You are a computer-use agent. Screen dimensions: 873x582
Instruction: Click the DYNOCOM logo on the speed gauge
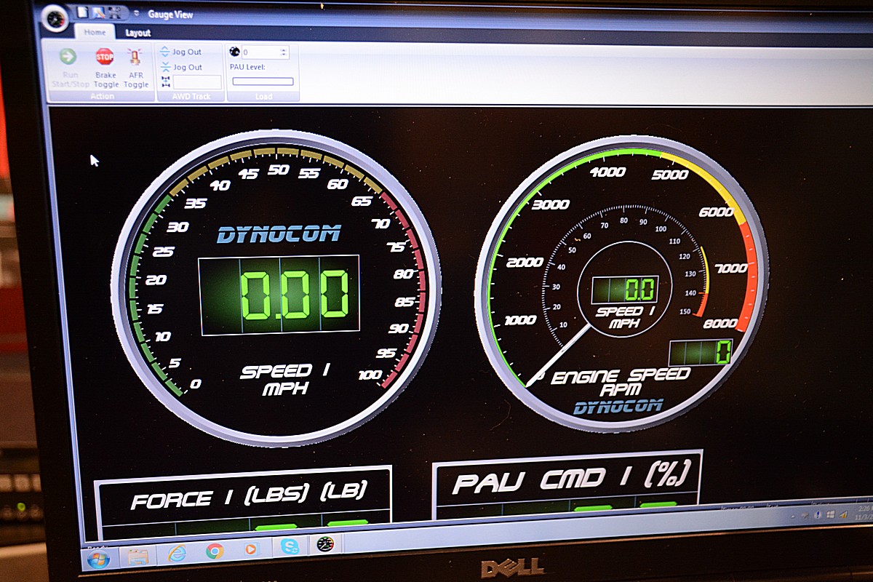pyautogui.click(x=279, y=234)
